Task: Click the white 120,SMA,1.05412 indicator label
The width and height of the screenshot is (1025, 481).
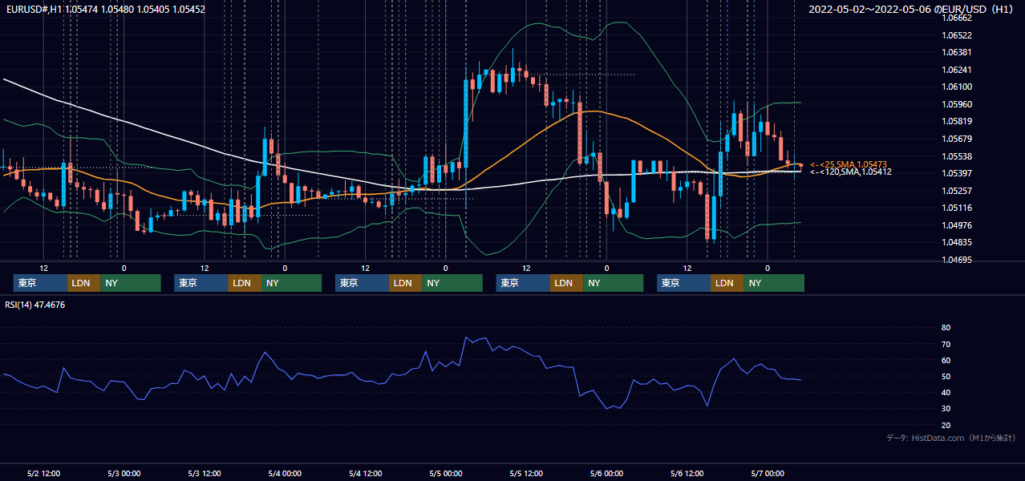Action: (x=851, y=172)
